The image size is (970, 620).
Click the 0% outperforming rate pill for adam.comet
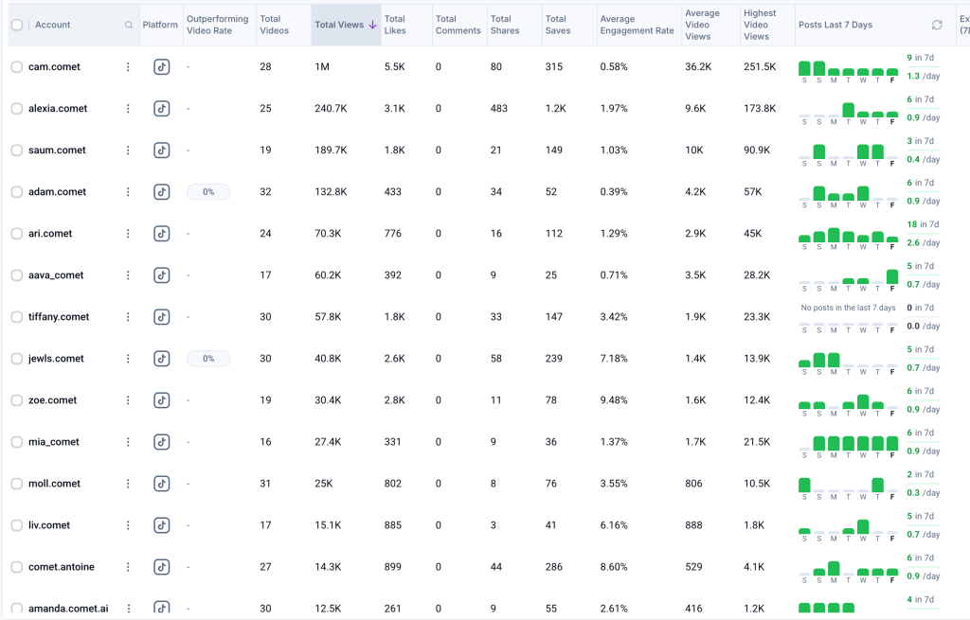pyautogui.click(x=208, y=192)
